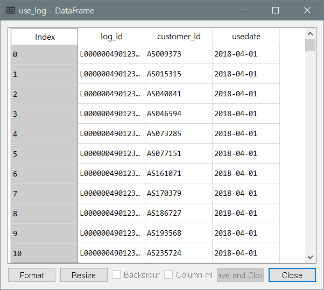
Task: Select usedate cell in row 6
Action: [x=246, y=173]
